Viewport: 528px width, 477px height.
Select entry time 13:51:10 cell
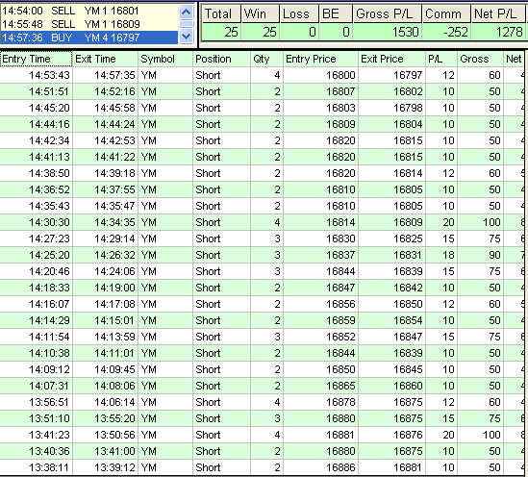pyautogui.click(x=36, y=418)
